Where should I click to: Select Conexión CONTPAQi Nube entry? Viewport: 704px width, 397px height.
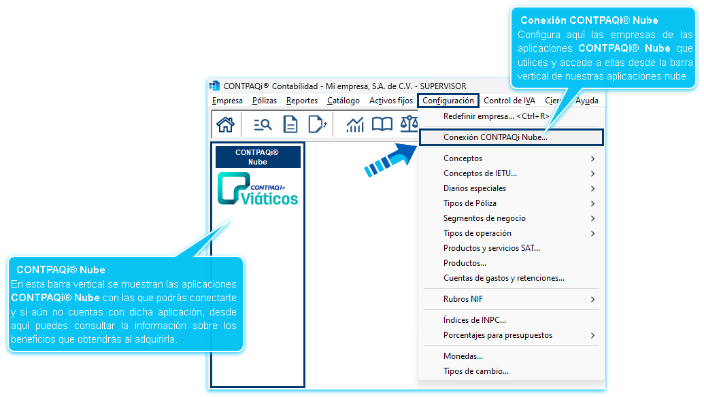511,137
